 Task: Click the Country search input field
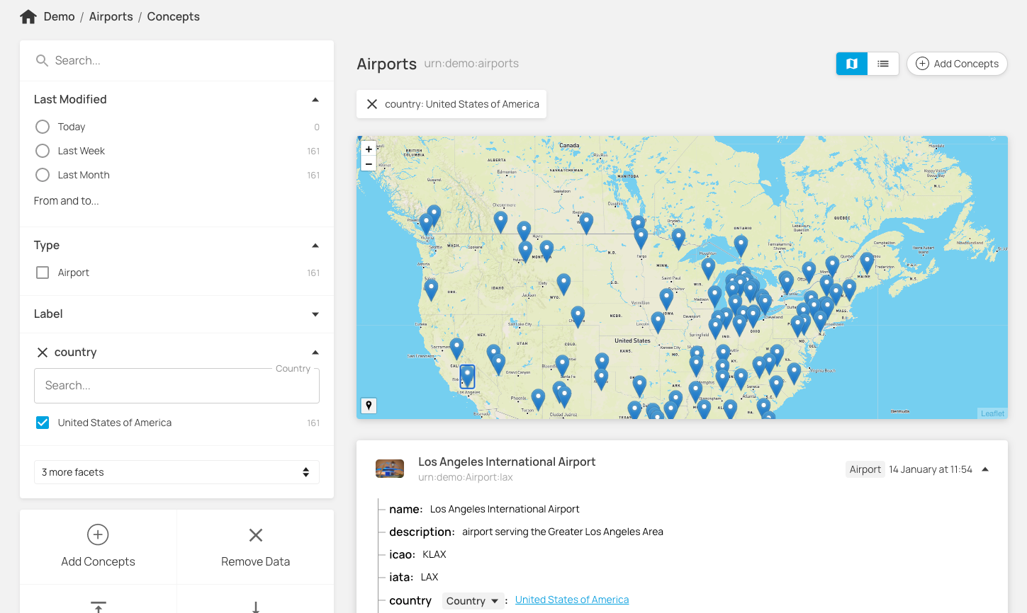[x=176, y=386]
